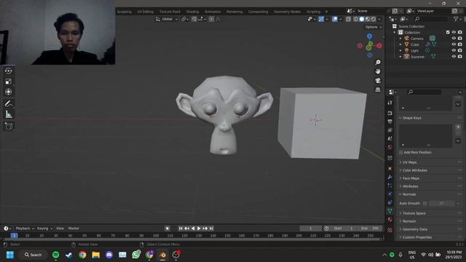This screenshot has width=466, height=262.
Task: Switch to the Texture Paint workspace tab
Action: pos(170,12)
